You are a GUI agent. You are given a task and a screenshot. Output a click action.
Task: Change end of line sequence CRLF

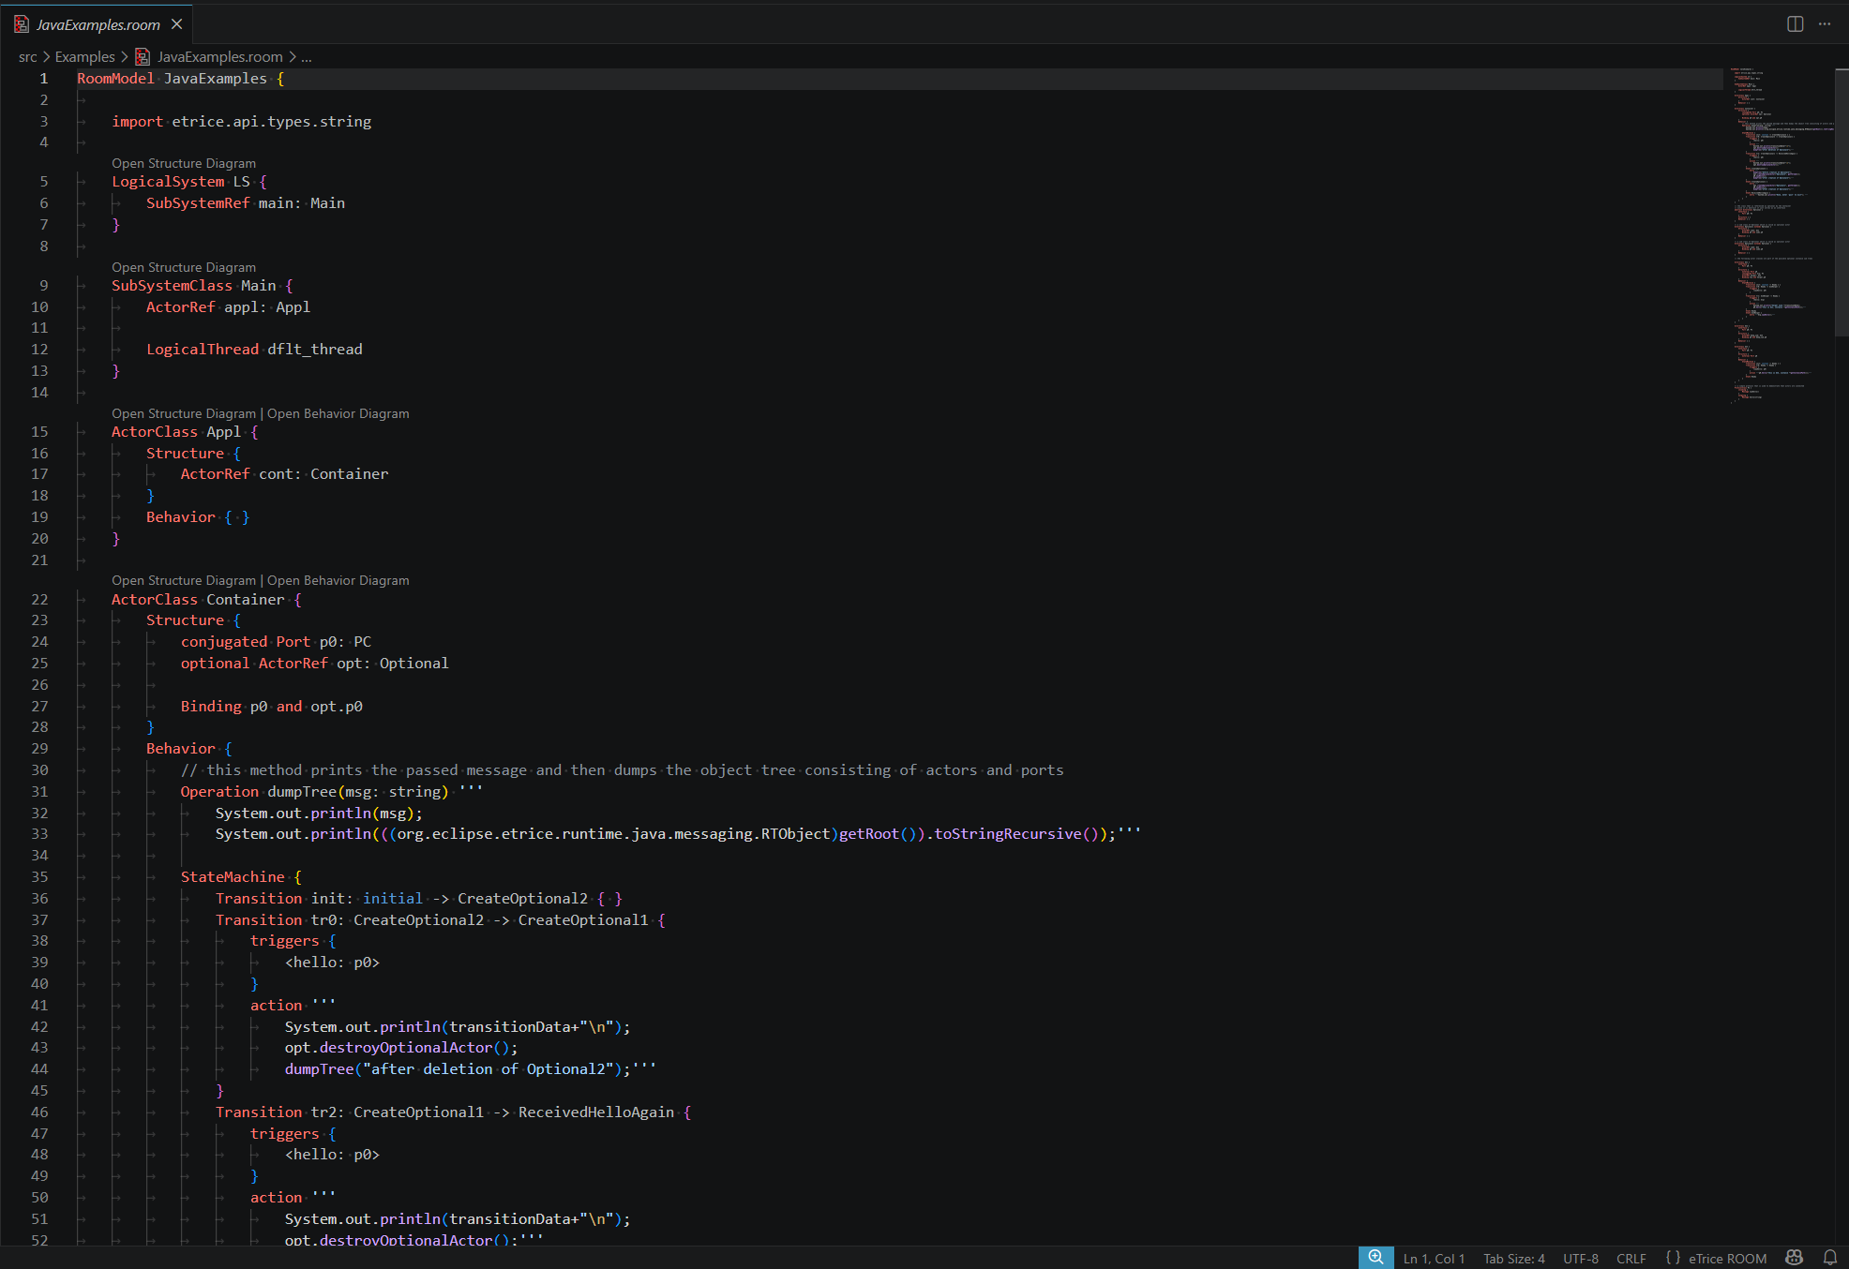1631,1259
